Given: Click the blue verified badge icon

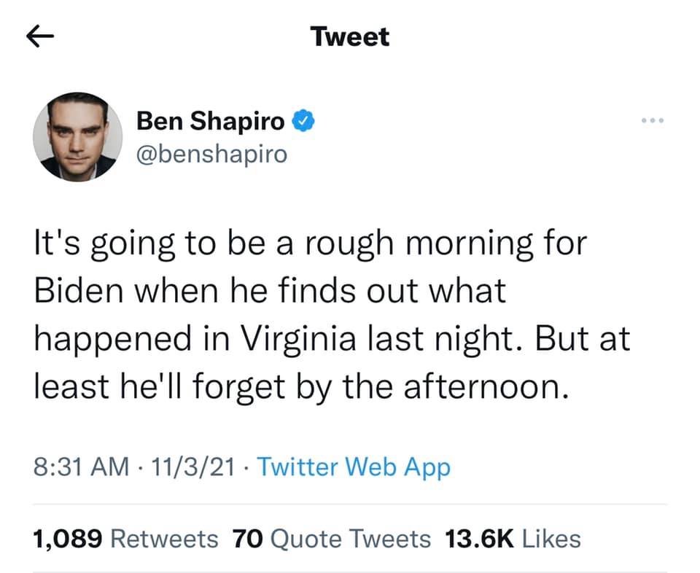Looking at the screenshot, I should 303,120.
